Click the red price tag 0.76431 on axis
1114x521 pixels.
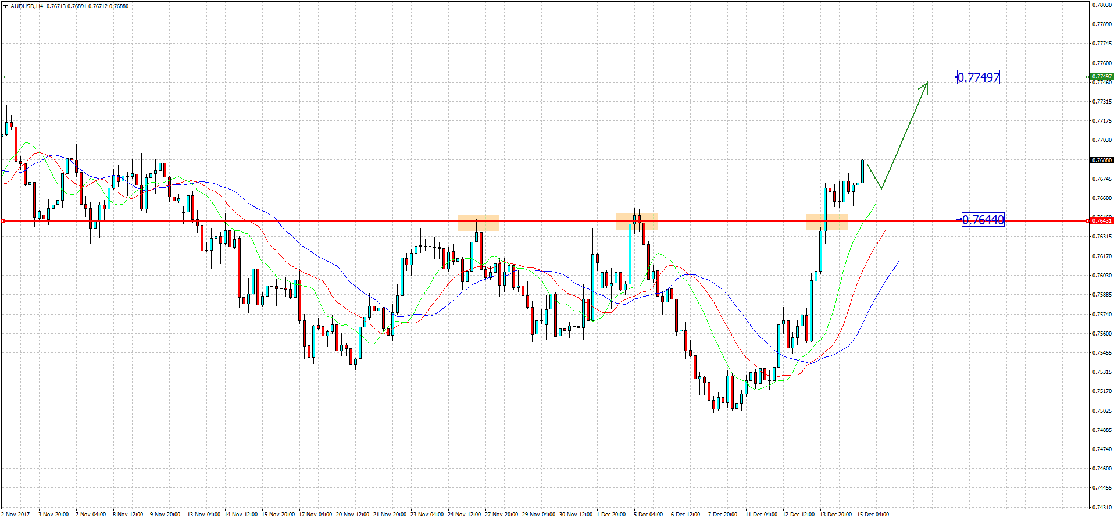1101,220
